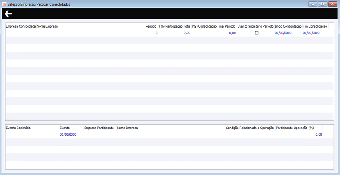Edit the Inicio Consolidação date 00/00/0000
This screenshot has width=340, height=175.
click(283, 33)
